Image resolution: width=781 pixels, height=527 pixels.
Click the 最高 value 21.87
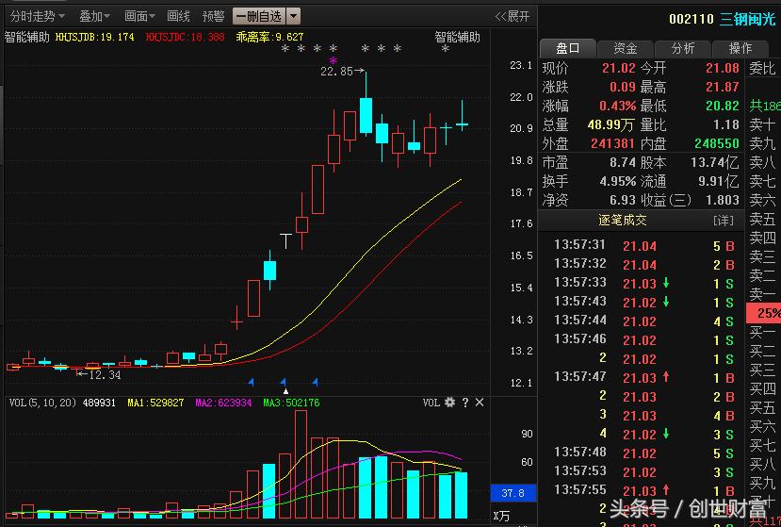pyautogui.click(x=723, y=87)
